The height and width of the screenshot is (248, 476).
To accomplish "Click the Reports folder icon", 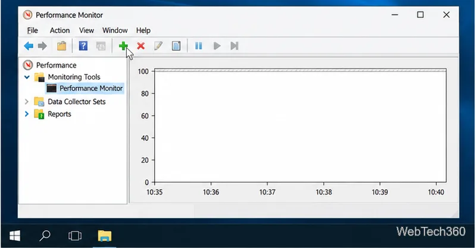I will tap(39, 114).
